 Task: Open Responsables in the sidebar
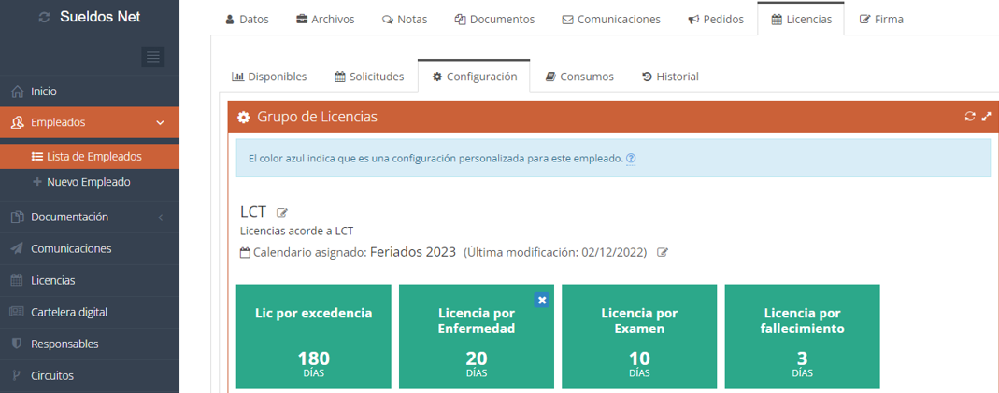coord(89,344)
